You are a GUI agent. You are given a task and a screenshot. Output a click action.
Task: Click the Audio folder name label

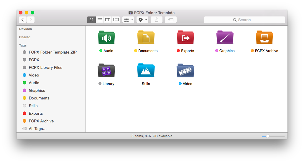pos(108,51)
